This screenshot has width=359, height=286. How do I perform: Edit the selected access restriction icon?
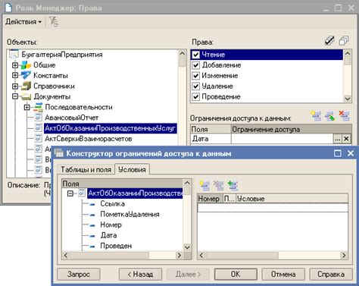click(329, 115)
